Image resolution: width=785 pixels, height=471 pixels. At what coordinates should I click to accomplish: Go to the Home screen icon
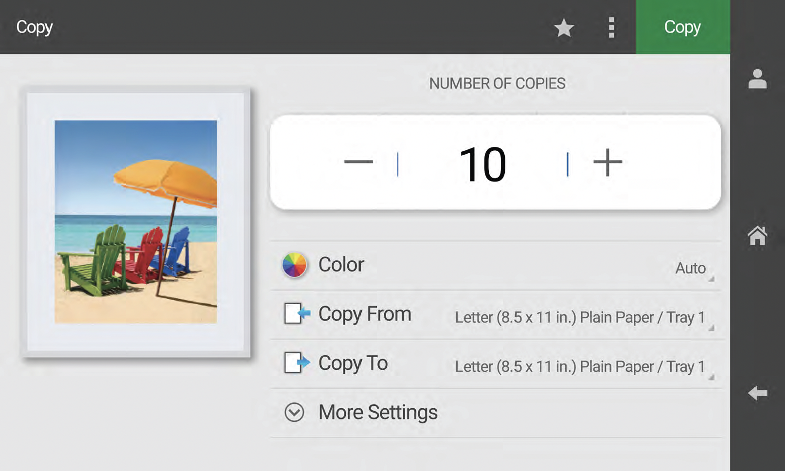[757, 236]
